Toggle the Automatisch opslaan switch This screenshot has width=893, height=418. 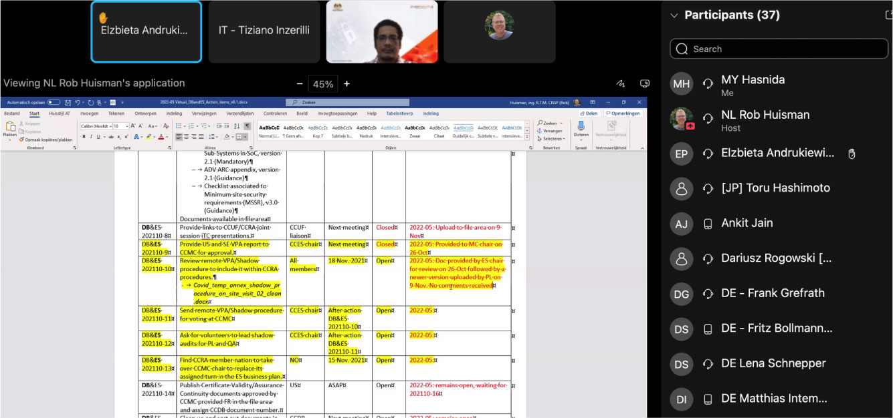(x=54, y=103)
